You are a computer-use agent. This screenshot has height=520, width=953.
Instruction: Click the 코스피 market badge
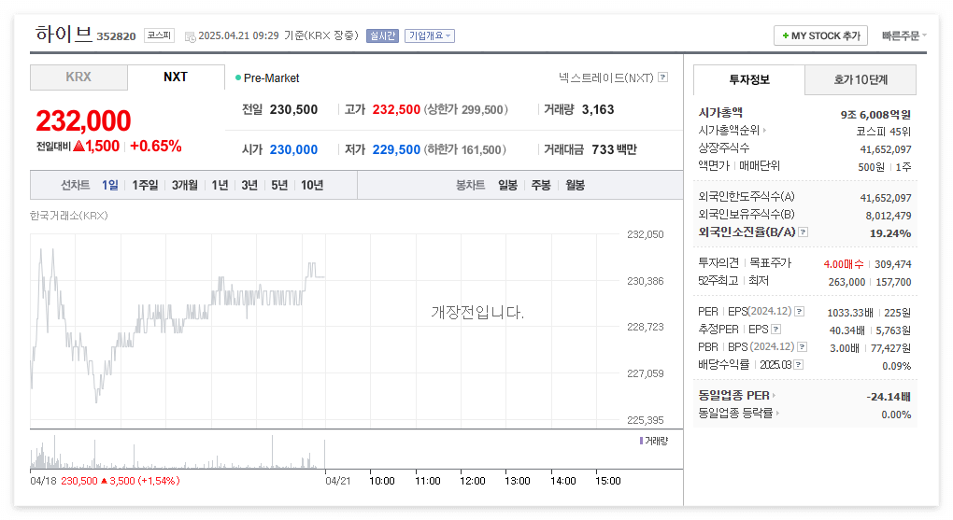click(x=159, y=35)
